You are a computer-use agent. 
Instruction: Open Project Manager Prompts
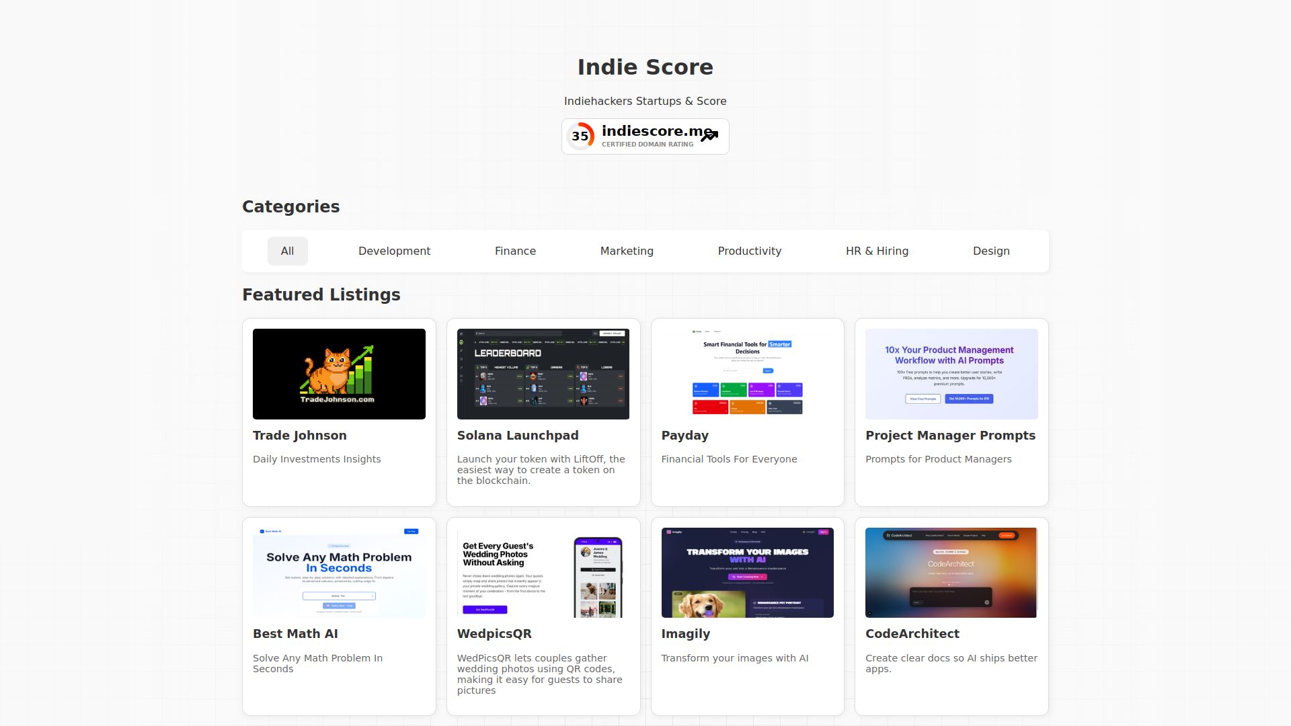[950, 435]
